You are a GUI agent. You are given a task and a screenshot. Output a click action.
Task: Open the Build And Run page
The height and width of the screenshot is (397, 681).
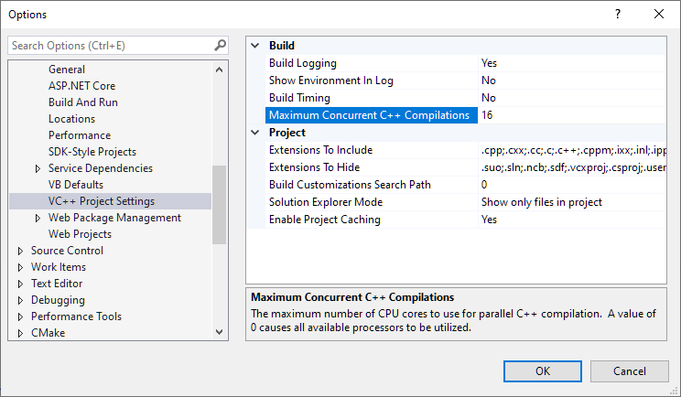(82, 102)
